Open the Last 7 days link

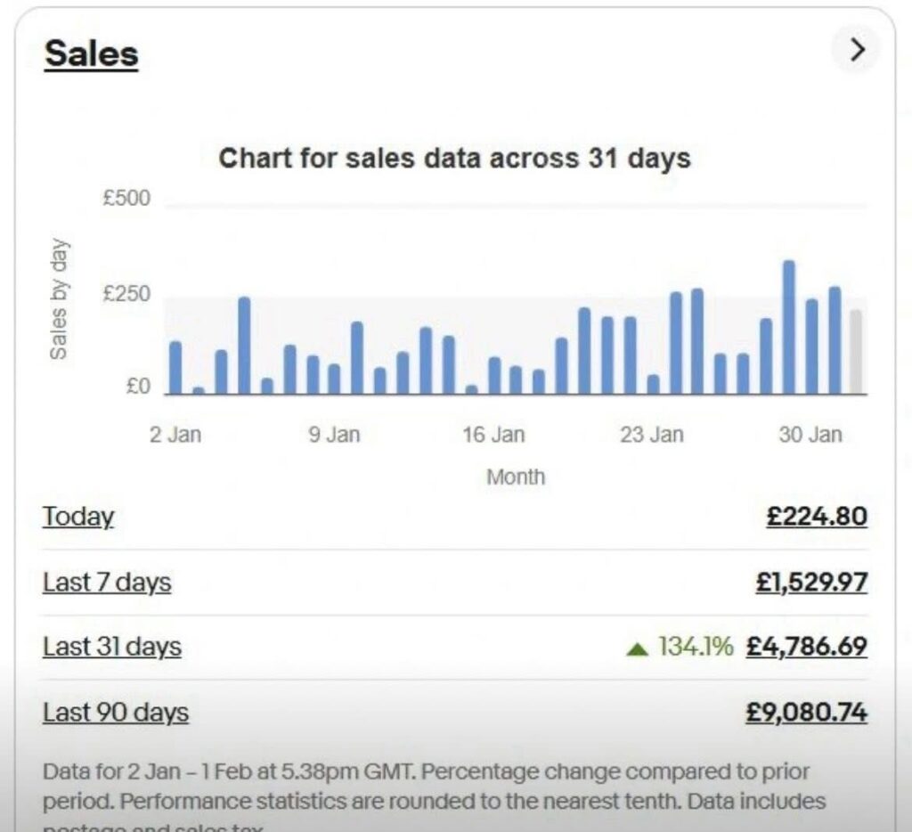[107, 583]
